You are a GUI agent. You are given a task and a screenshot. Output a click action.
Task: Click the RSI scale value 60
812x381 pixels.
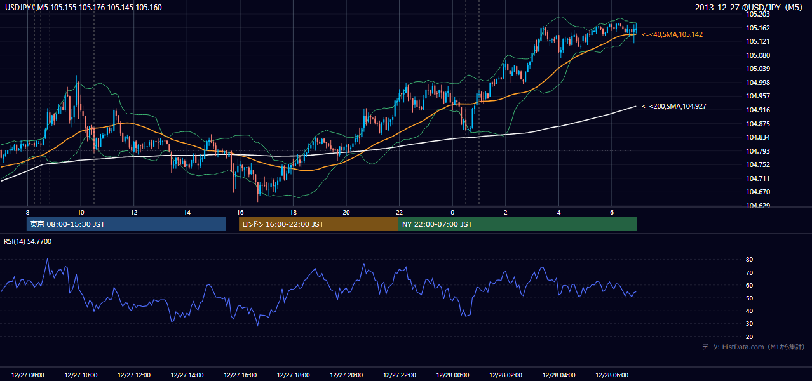(750, 285)
